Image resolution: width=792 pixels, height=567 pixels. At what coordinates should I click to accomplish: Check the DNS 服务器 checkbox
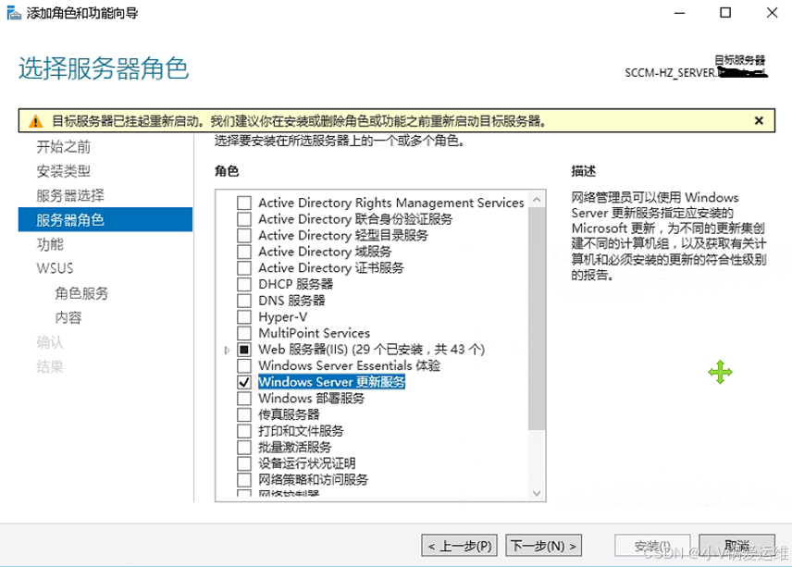click(x=244, y=300)
